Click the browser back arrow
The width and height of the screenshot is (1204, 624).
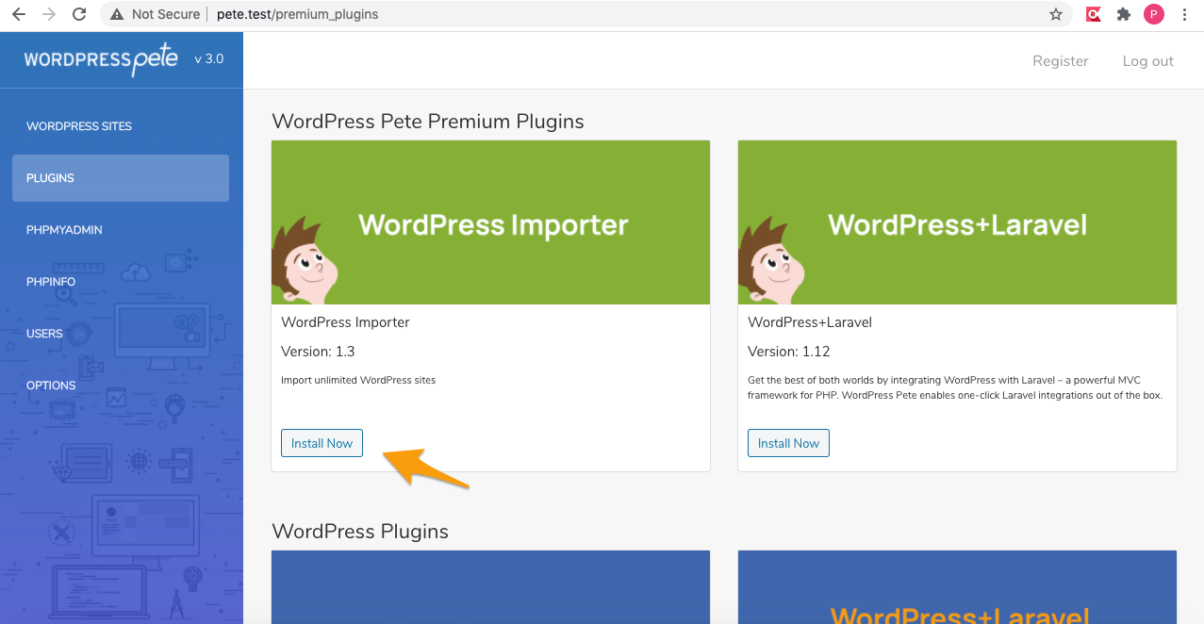[19, 14]
